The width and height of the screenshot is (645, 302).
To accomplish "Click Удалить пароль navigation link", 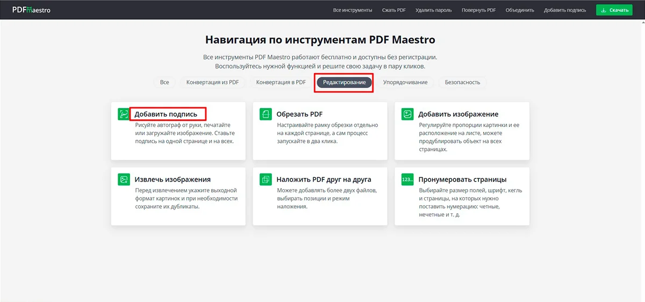I will tap(433, 10).
